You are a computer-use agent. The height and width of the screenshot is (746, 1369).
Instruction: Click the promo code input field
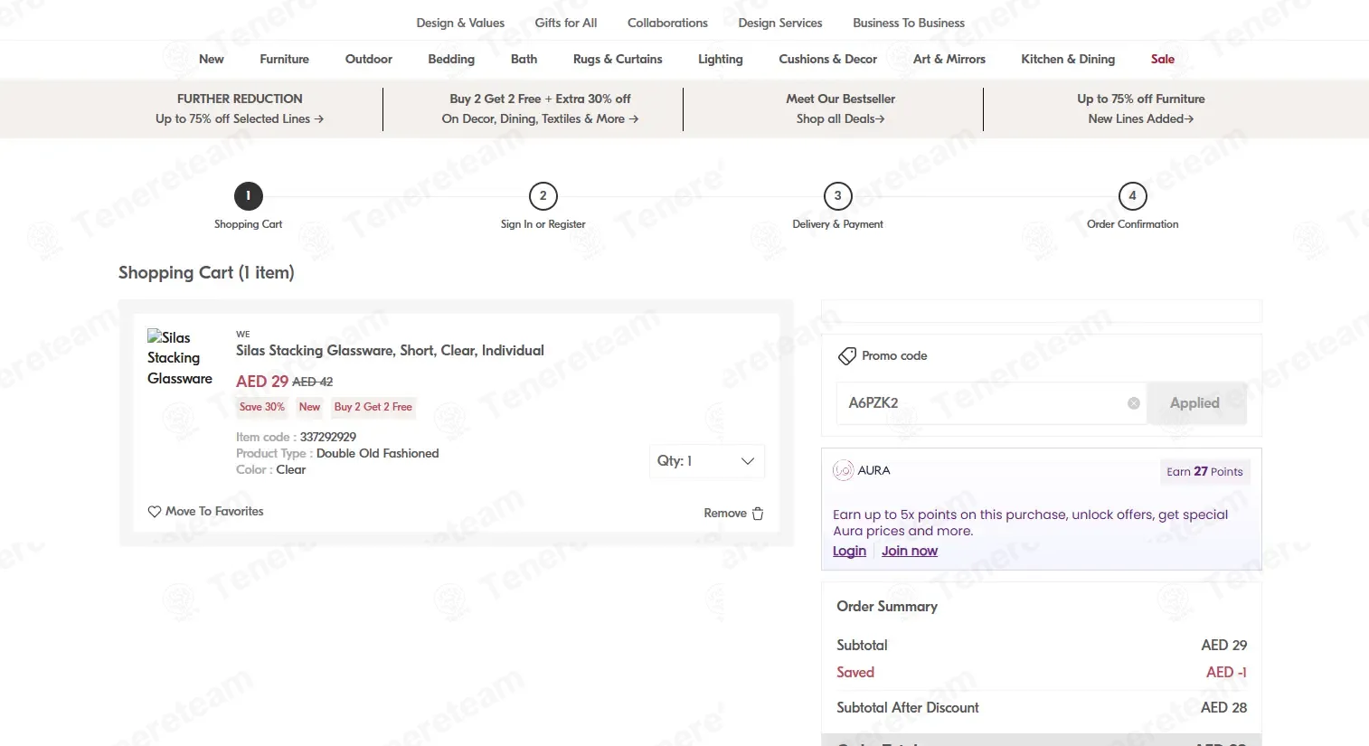[x=991, y=403]
